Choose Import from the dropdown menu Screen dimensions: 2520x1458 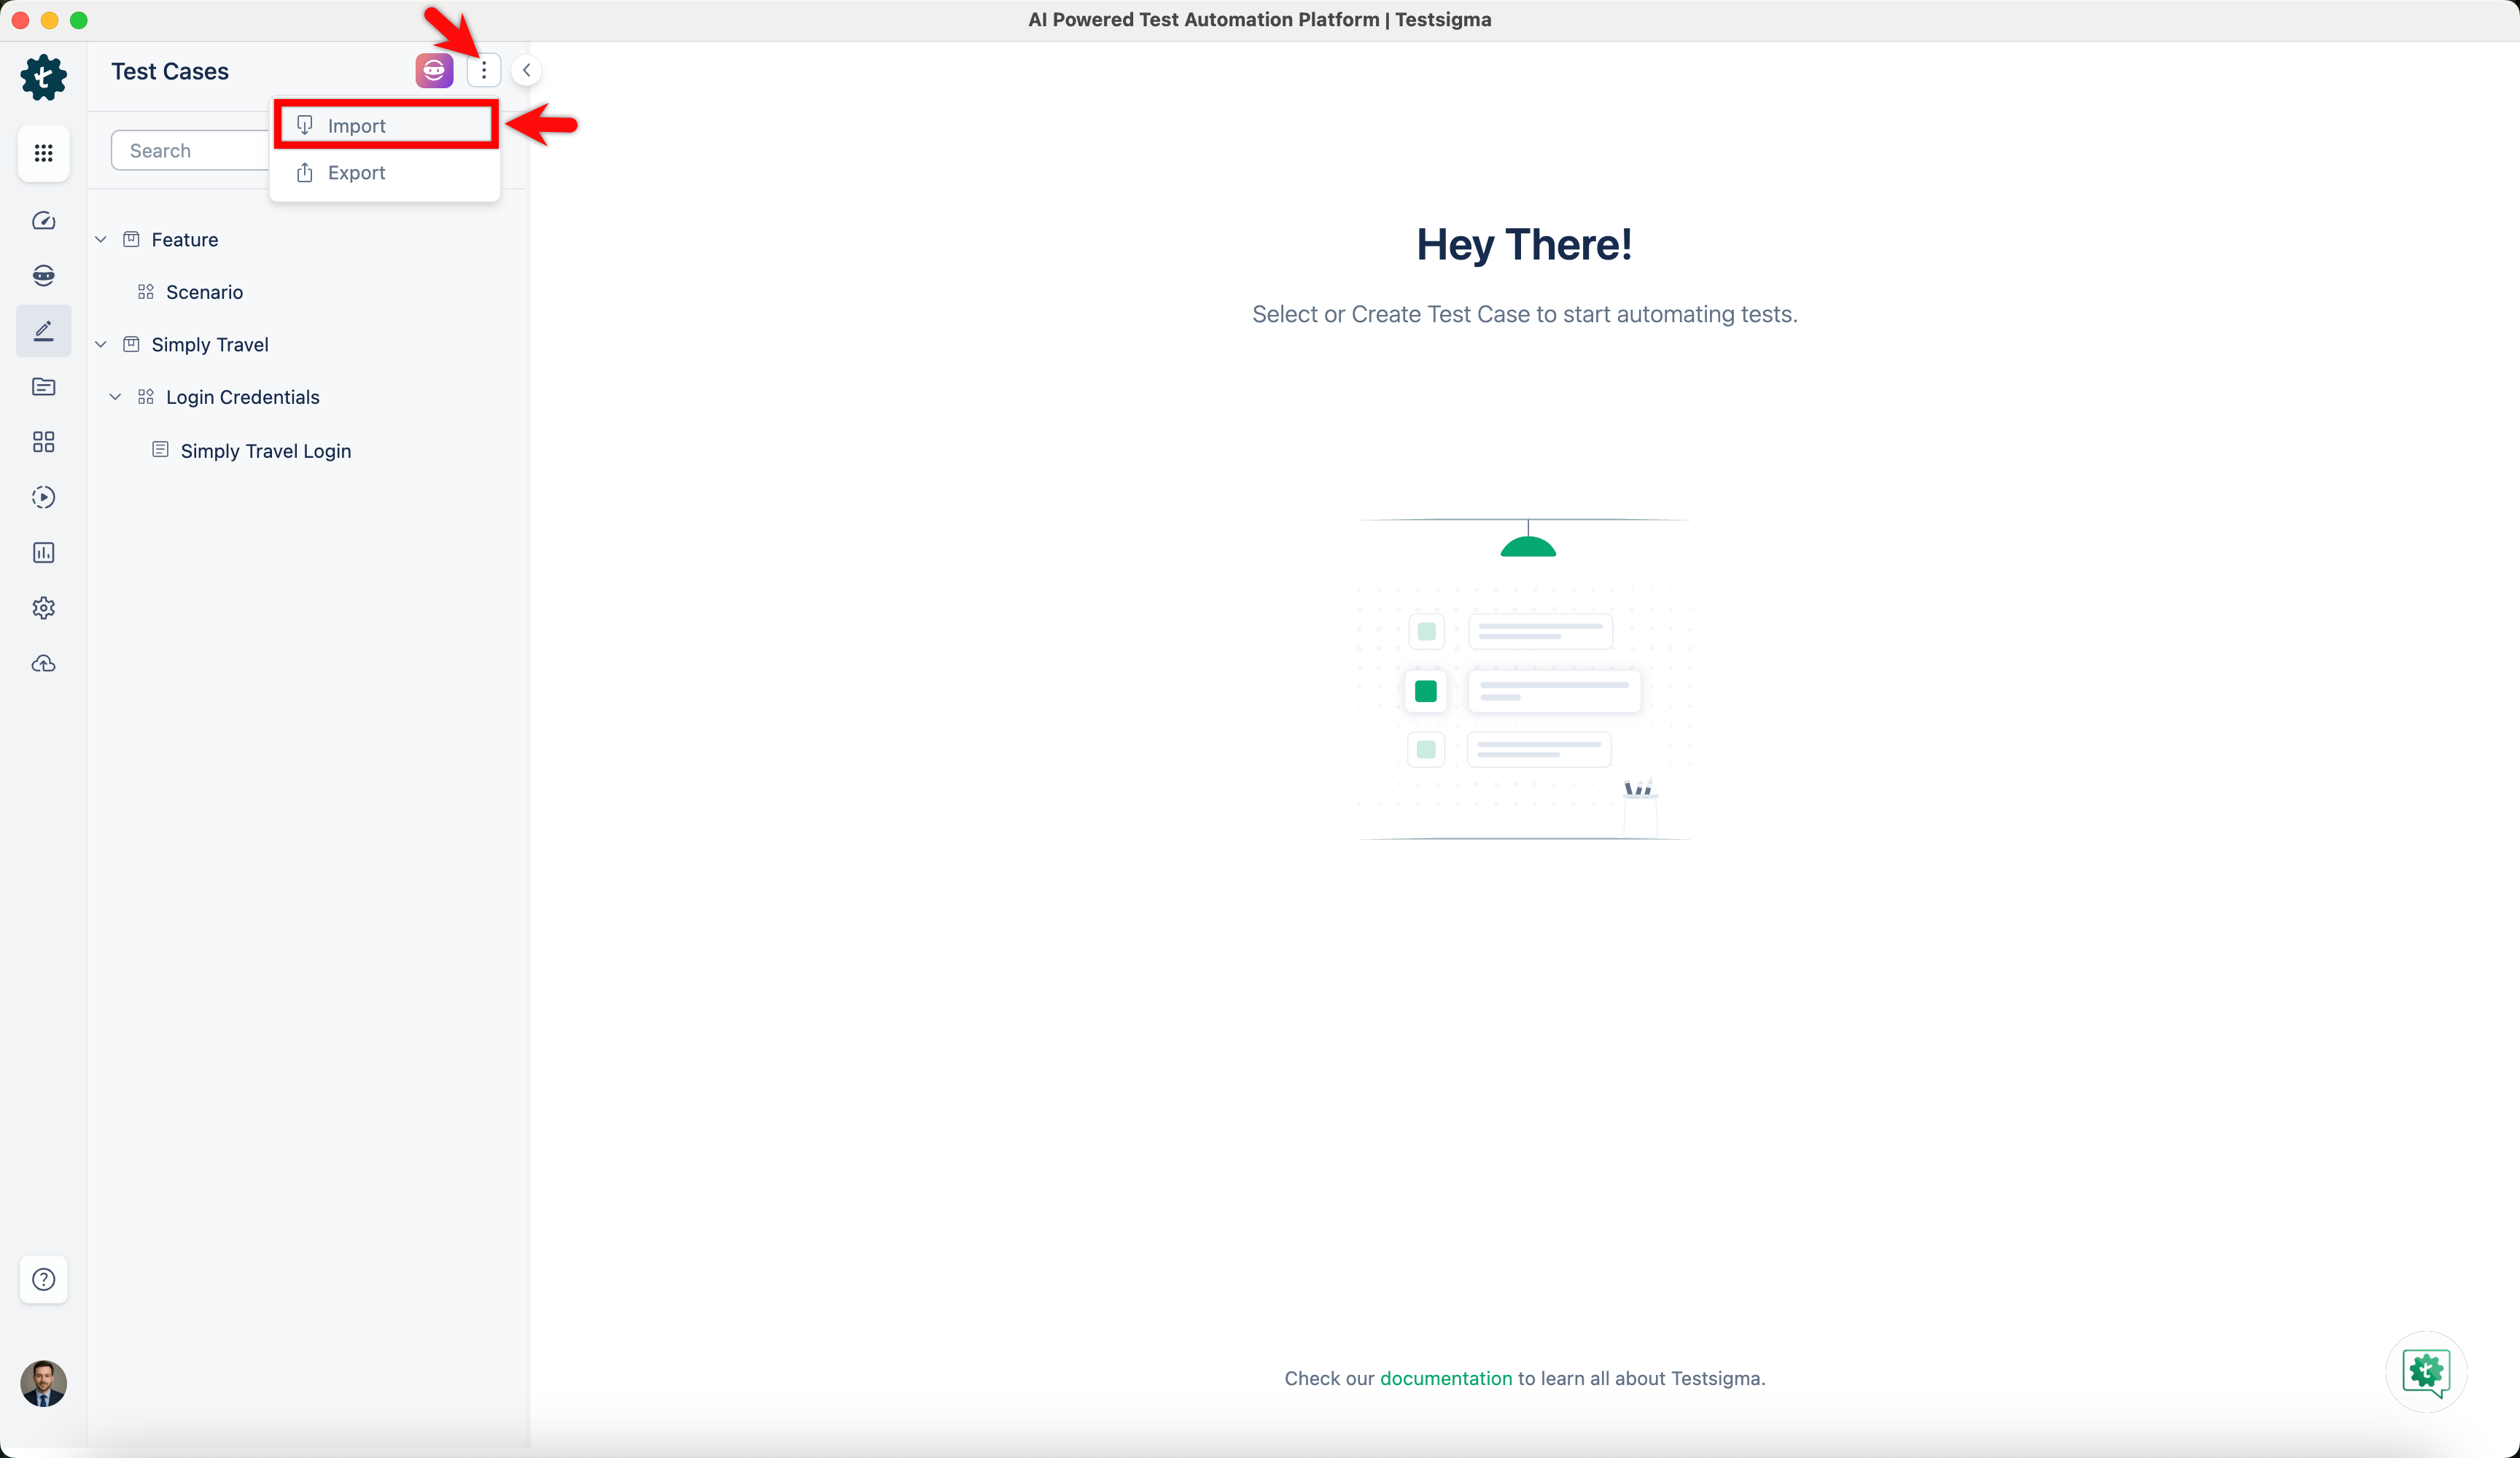(x=356, y=126)
